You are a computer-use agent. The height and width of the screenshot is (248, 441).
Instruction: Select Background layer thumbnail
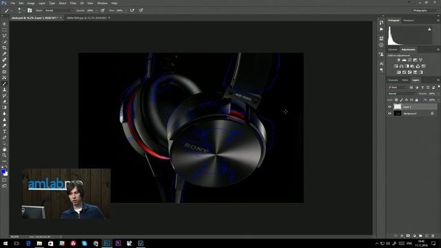pos(398,114)
